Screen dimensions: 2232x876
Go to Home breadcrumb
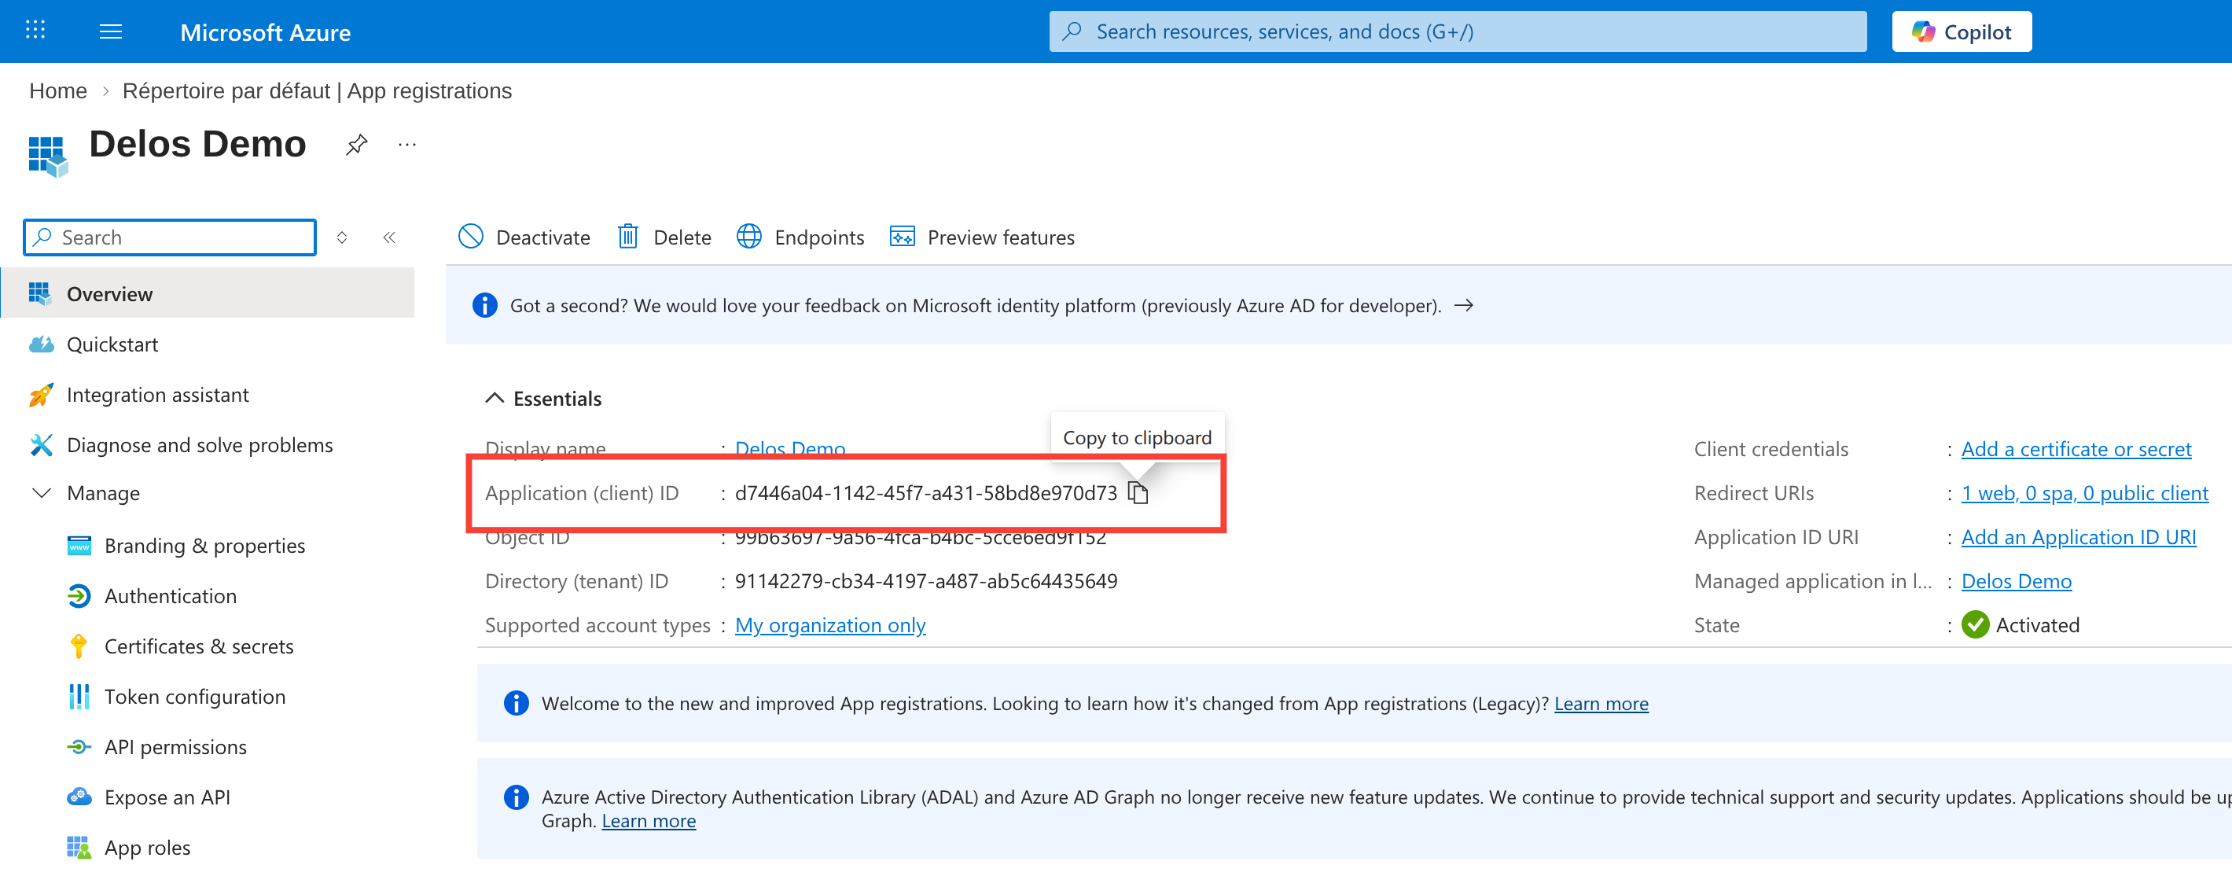pyautogui.click(x=58, y=91)
